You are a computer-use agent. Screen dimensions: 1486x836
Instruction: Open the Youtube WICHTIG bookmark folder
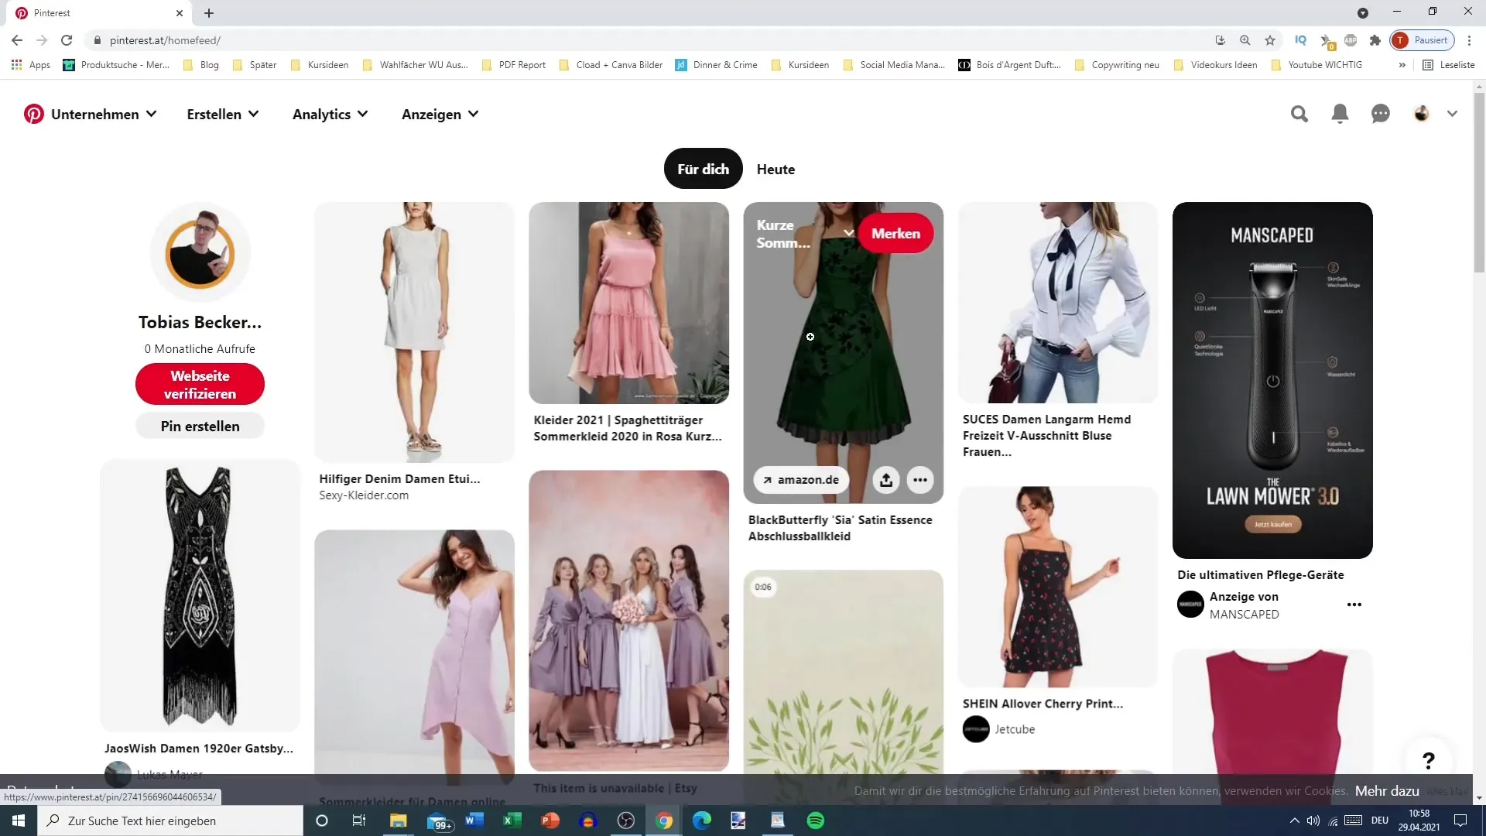click(1317, 65)
